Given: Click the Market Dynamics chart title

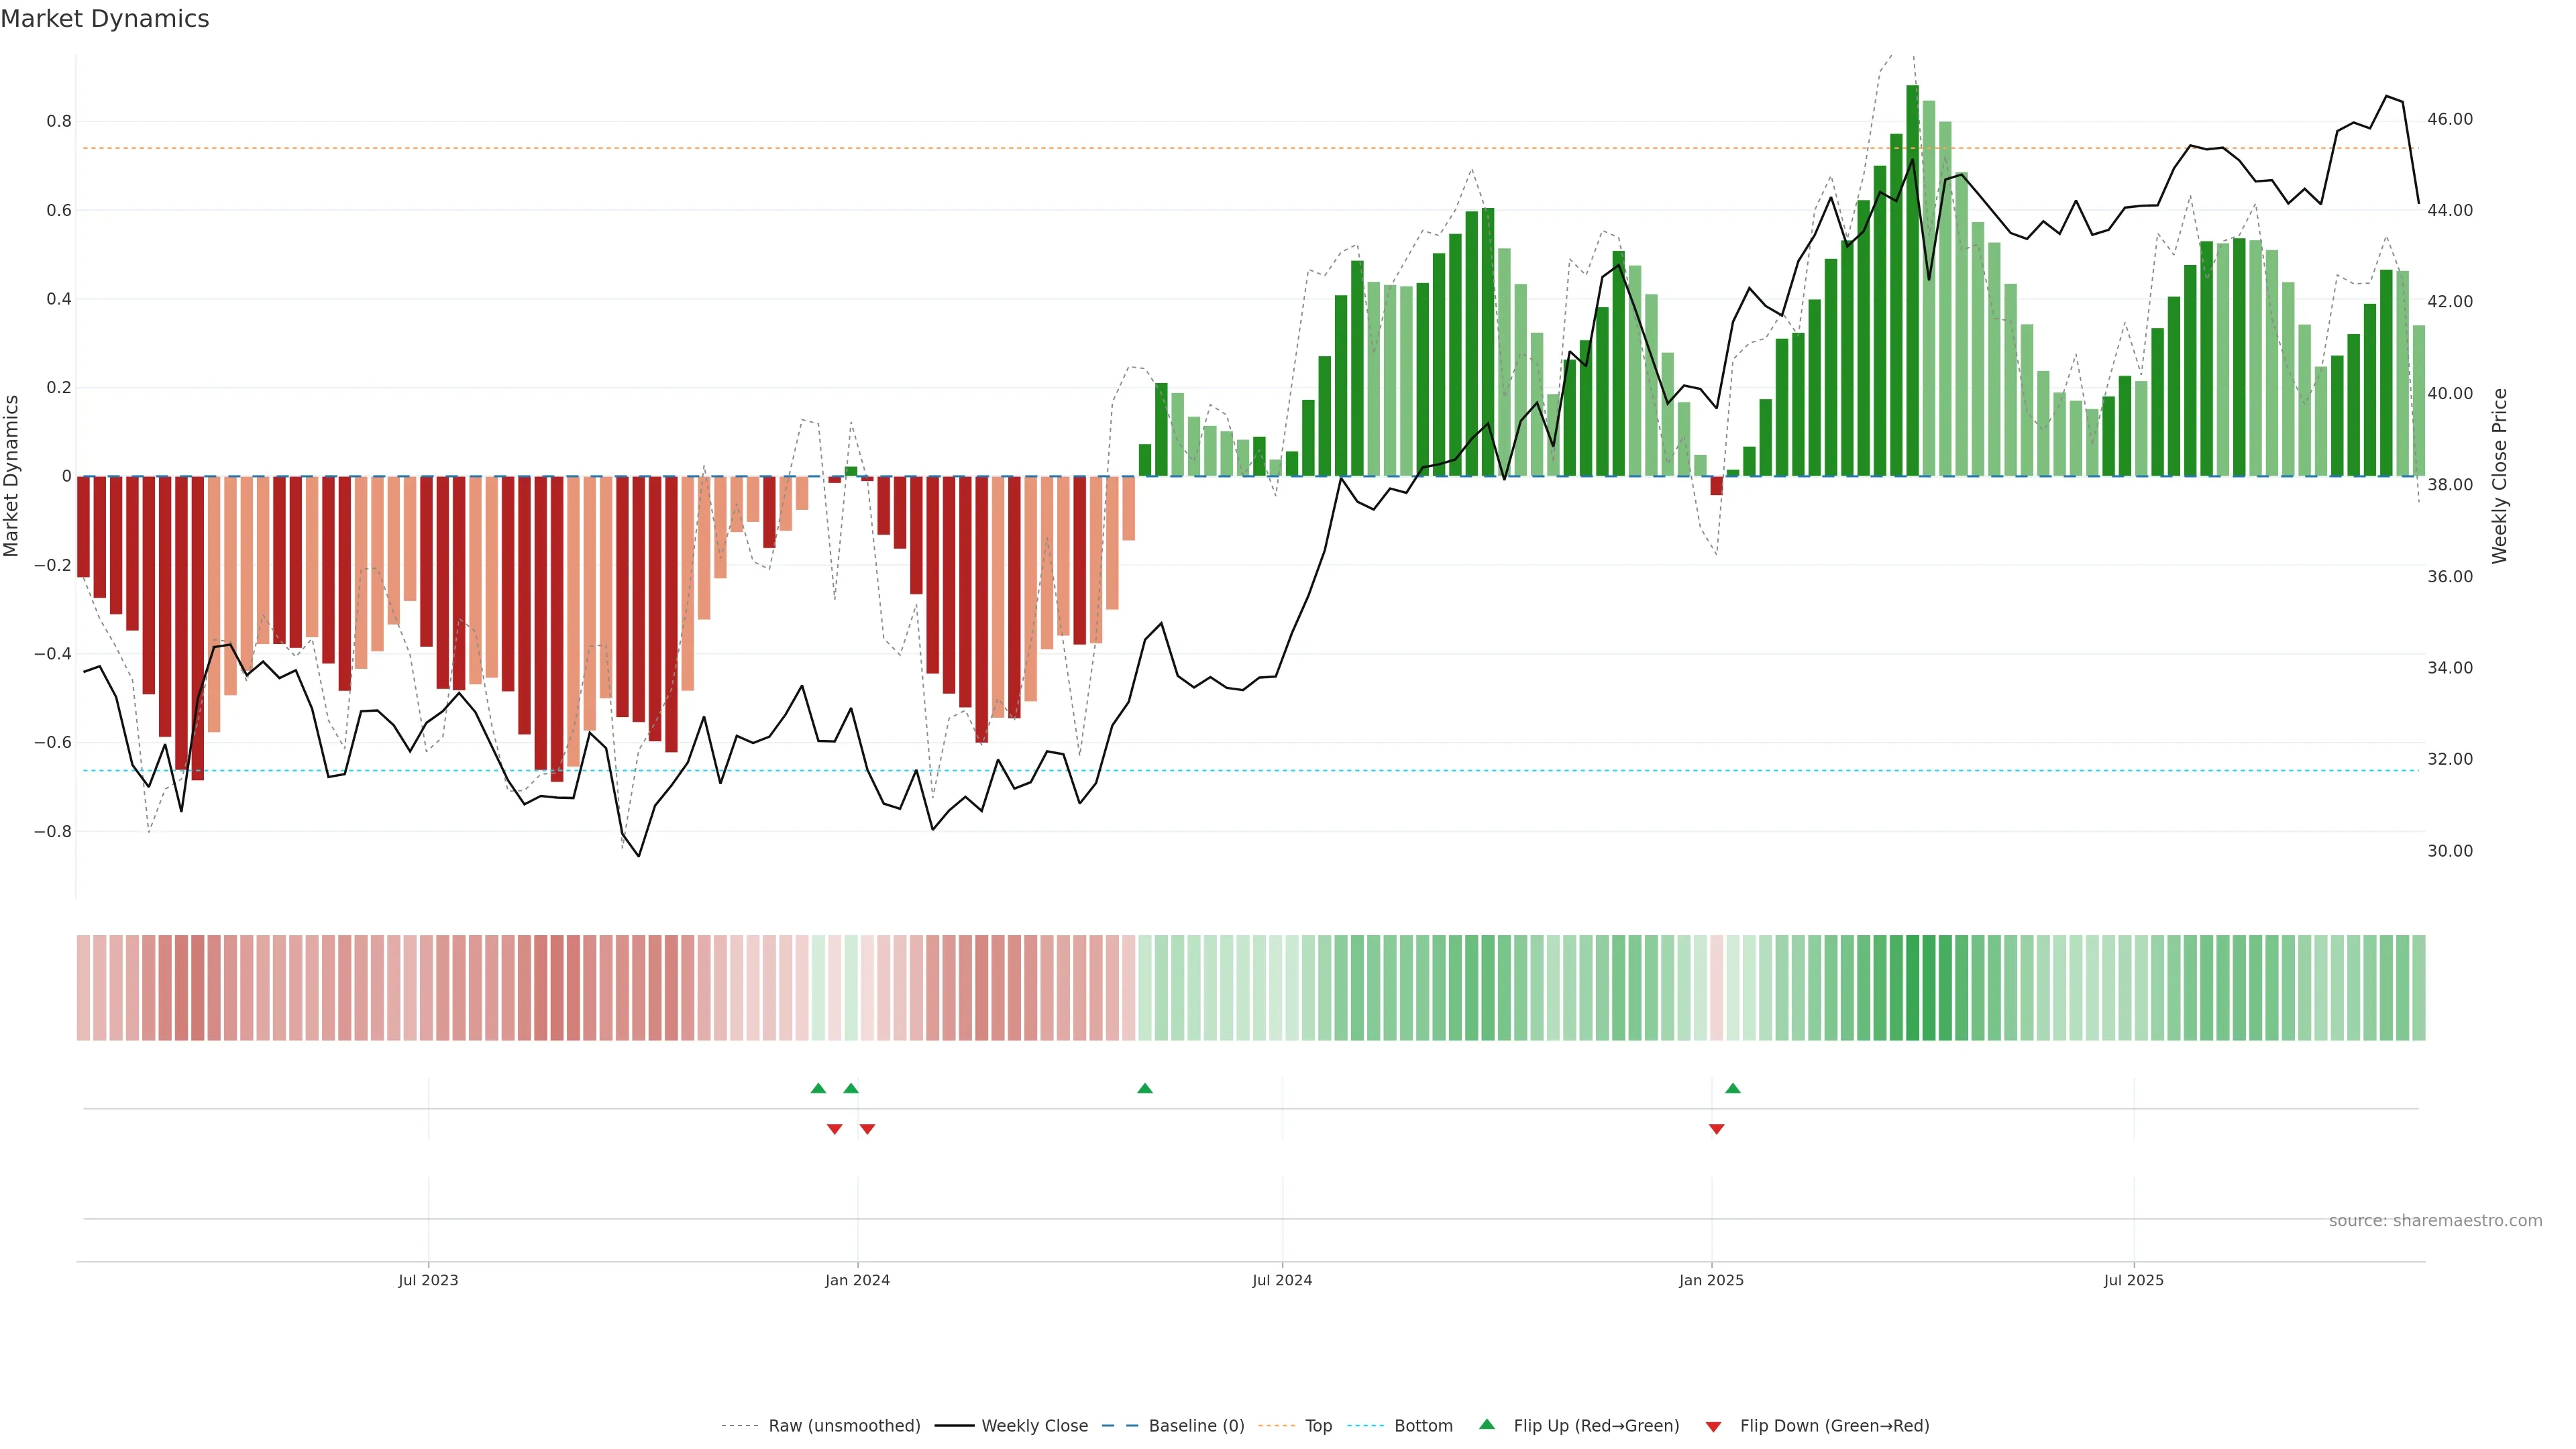Looking at the screenshot, I should coord(105,19).
